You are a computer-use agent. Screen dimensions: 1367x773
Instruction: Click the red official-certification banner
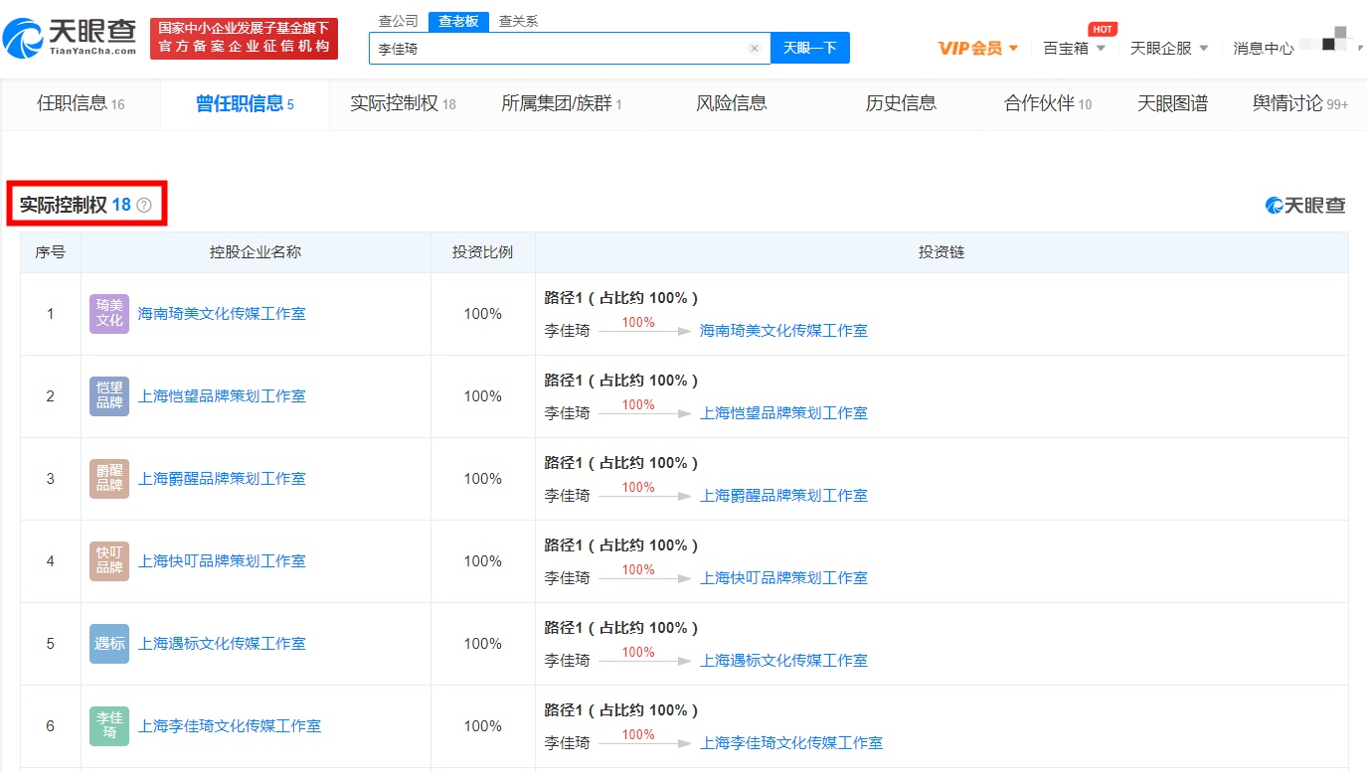pos(244,38)
